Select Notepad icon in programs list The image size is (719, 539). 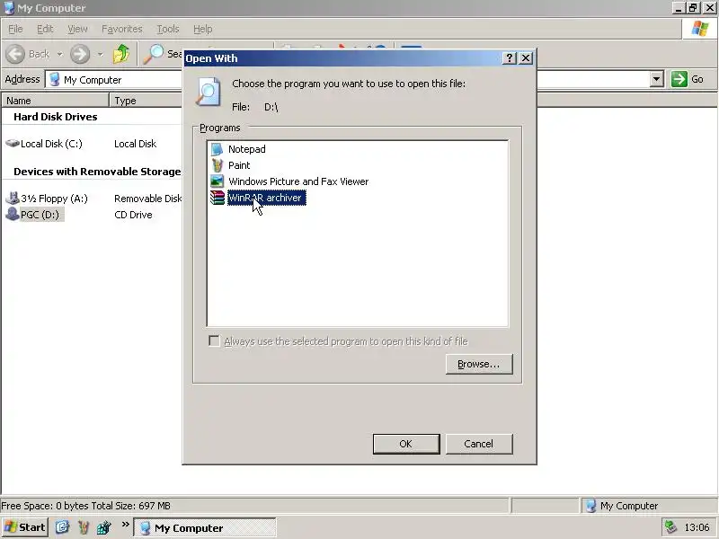pyautogui.click(x=217, y=149)
